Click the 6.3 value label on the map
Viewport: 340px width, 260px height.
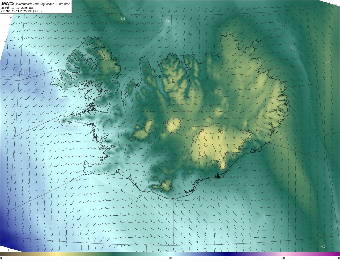[x=293, y=48]
